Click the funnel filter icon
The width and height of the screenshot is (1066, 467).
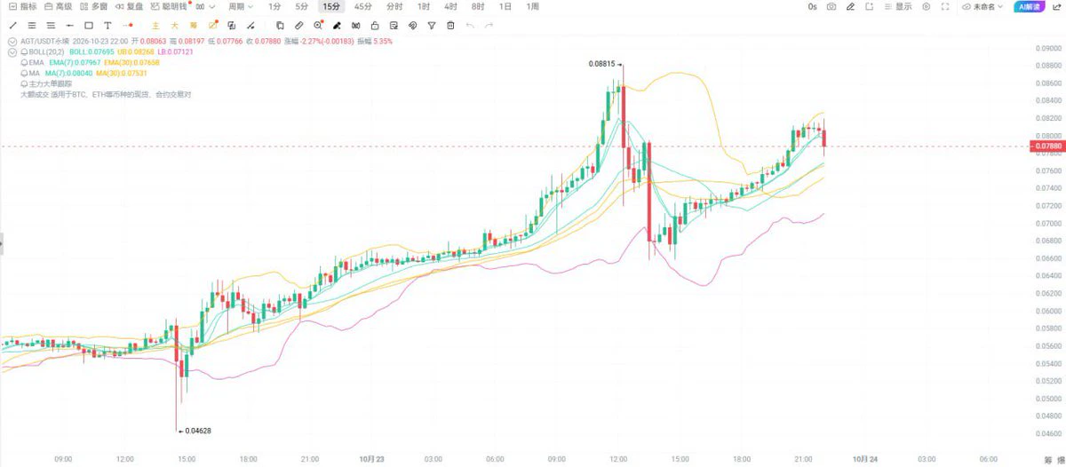[x=431, y=25]
